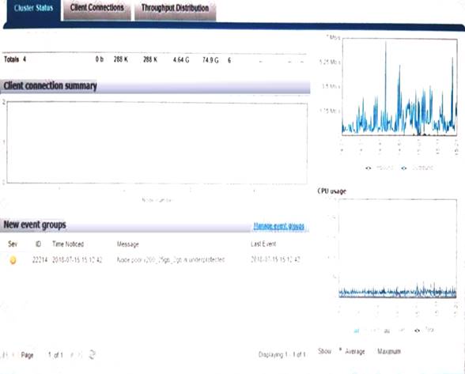Open the Client Connections tab
465x374 pixels.
[x=97, y=9]
